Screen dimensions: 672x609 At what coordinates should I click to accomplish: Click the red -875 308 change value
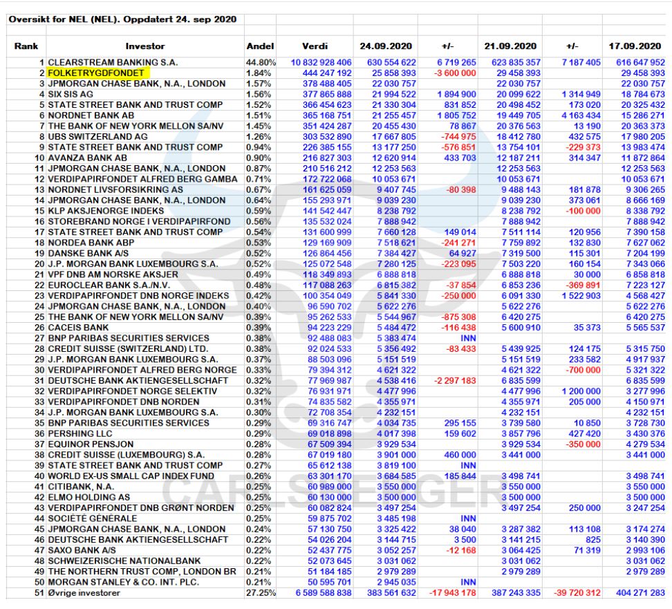pyautogui.click(x=458, y=317)
